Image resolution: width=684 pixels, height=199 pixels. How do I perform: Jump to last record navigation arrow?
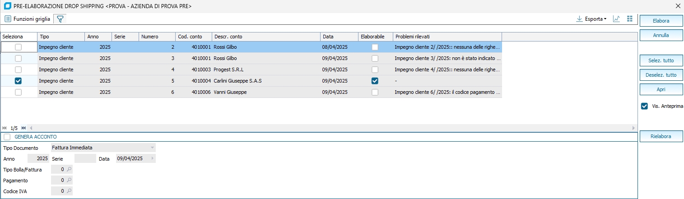coord(24,128)
